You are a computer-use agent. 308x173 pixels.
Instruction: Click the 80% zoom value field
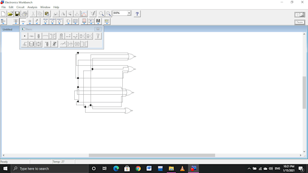[120, 13]
